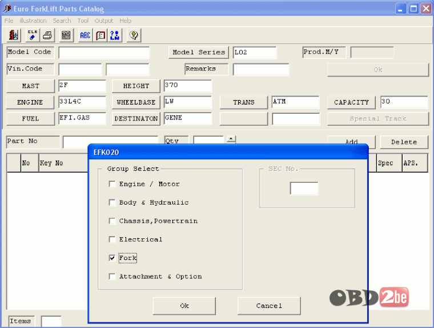This screenshot has width=434, height=328.
Task: Click the Spec column header
Action: point(389,163)
